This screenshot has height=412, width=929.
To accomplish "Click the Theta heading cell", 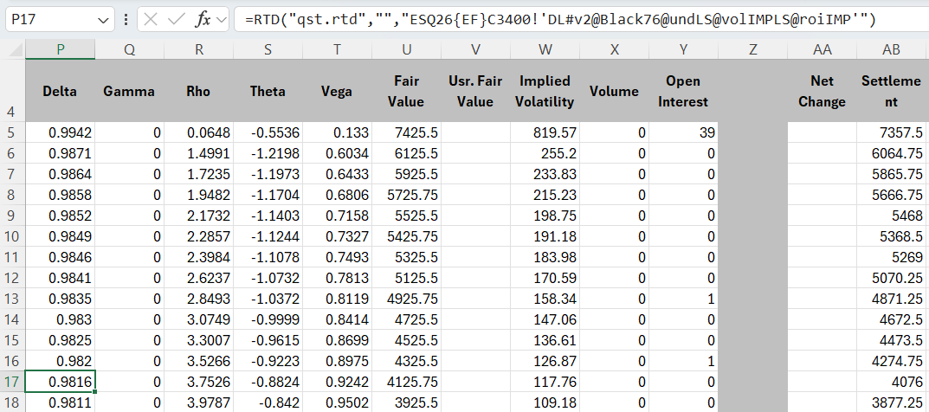I will tap(268, 91).
